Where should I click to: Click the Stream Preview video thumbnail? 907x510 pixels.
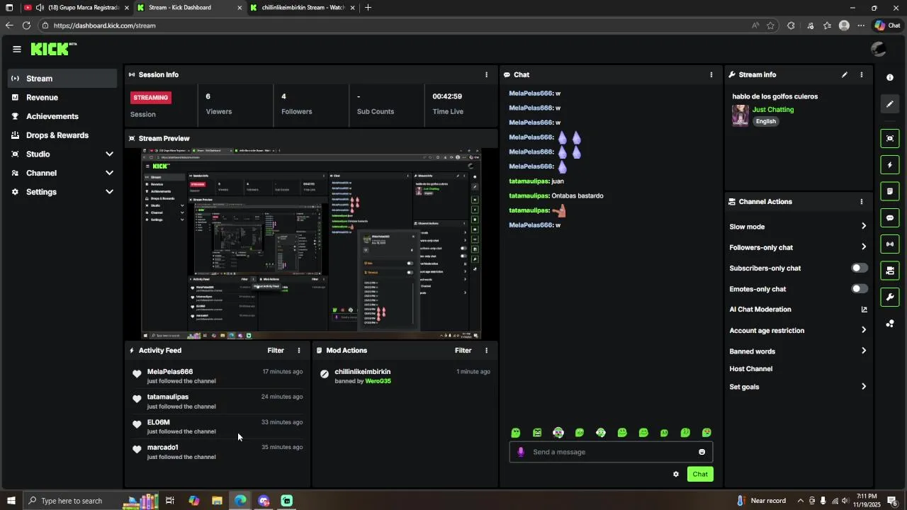tap(311, 243)
